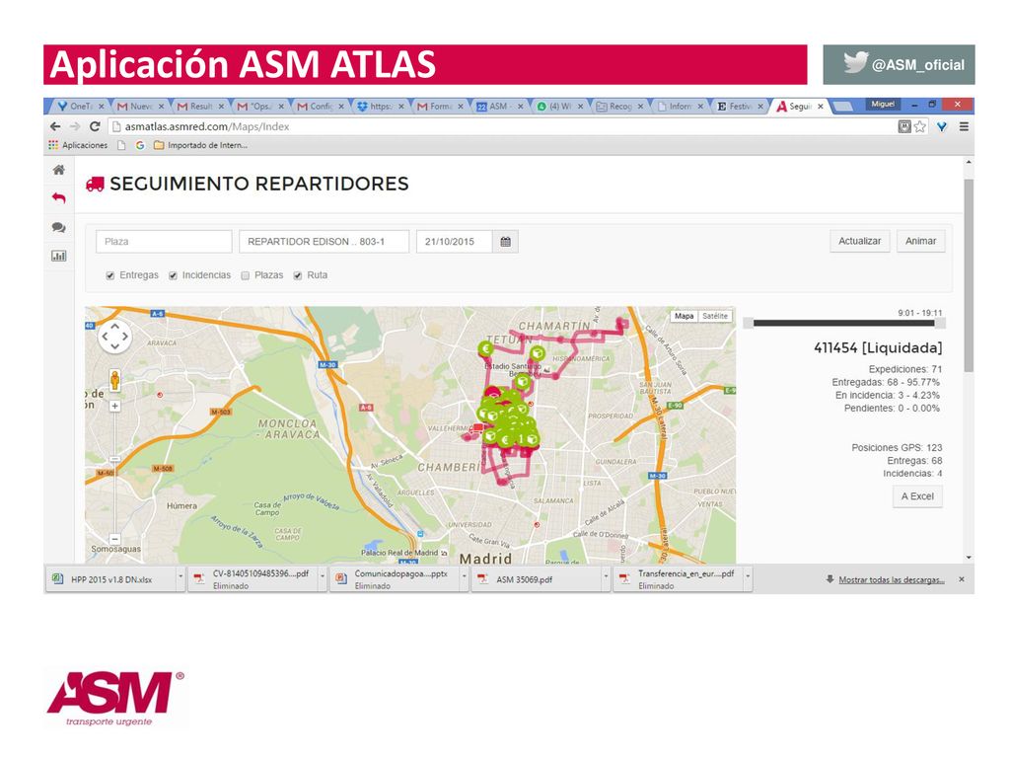
Task: Open the chat bubbles sidebar icon
Action: tap(58, 228)
